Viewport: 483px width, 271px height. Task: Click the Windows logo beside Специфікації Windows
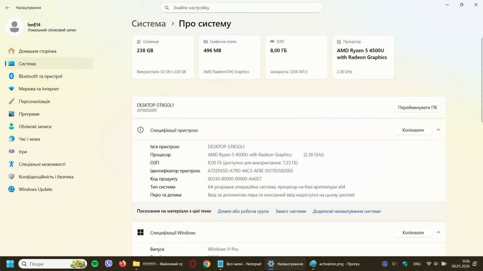[x=141, y=232]
